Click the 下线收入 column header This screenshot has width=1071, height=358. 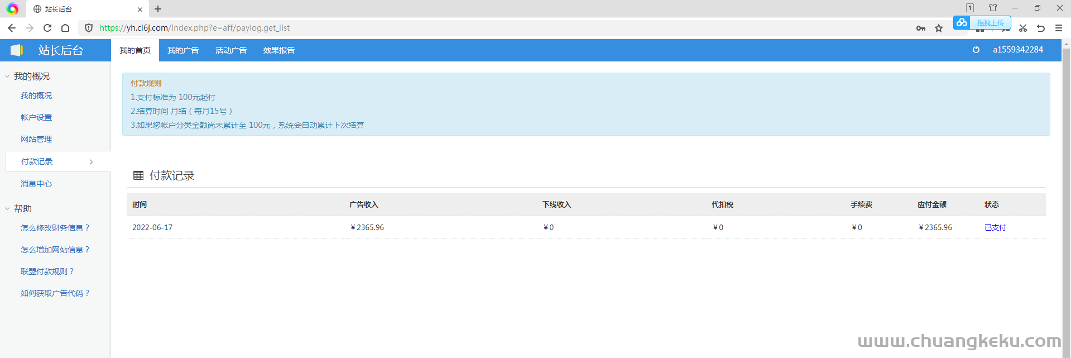[x=557, y=204]
